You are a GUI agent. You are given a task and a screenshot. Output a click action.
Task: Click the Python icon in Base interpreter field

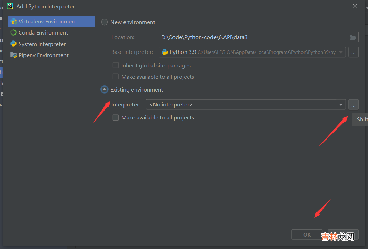(165, 52)
